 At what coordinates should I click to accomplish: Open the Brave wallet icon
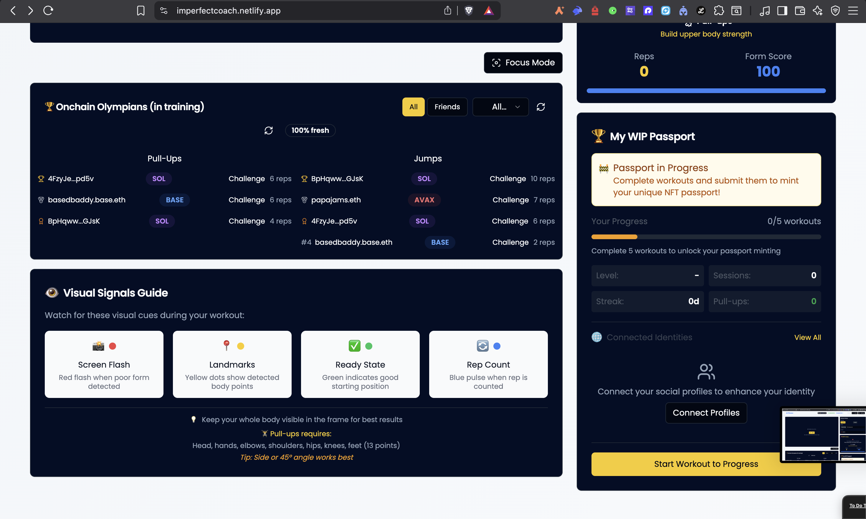[x=799, y=11]
